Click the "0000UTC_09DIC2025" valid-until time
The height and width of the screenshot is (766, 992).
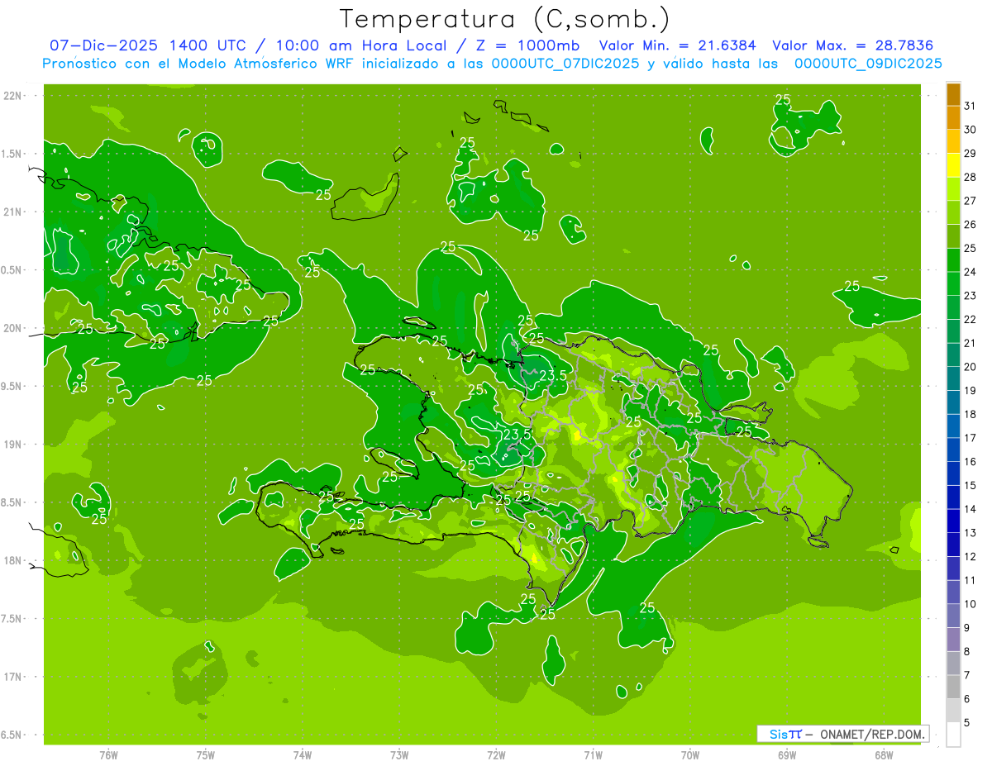point(868,64)
